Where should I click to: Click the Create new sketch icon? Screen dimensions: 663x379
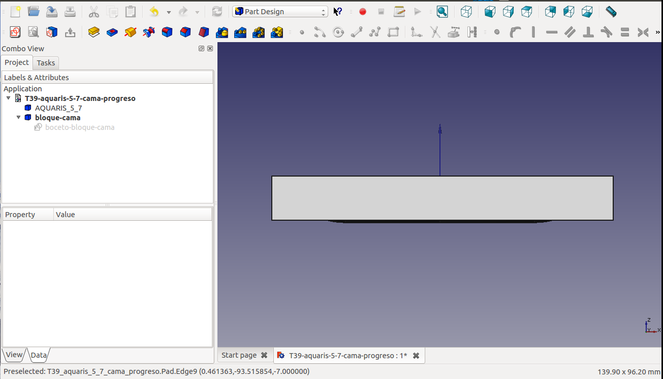[x=15, y=32]
